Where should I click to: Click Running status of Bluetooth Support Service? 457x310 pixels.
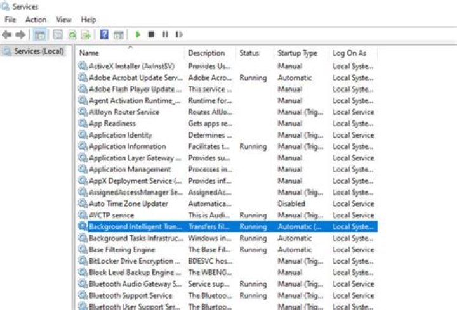253,295
